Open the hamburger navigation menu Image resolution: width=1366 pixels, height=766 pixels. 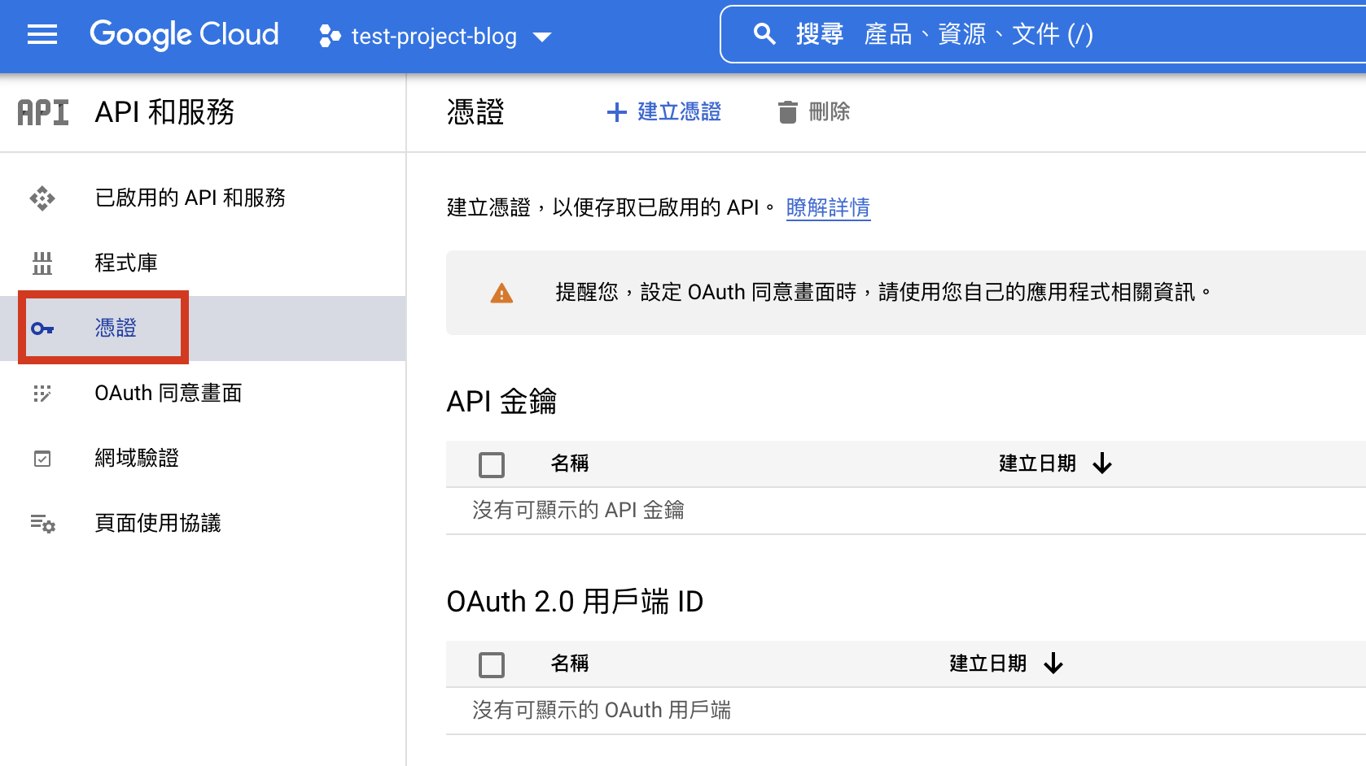[42, 35]
